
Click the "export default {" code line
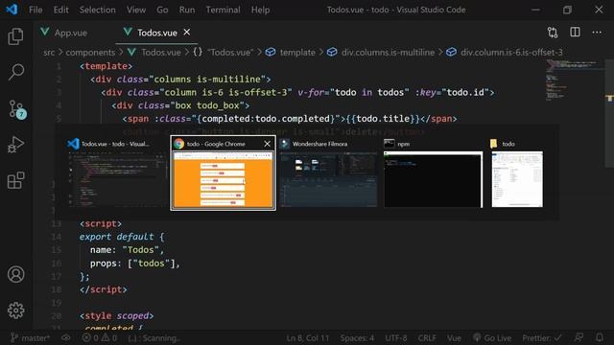coord(122,237)
